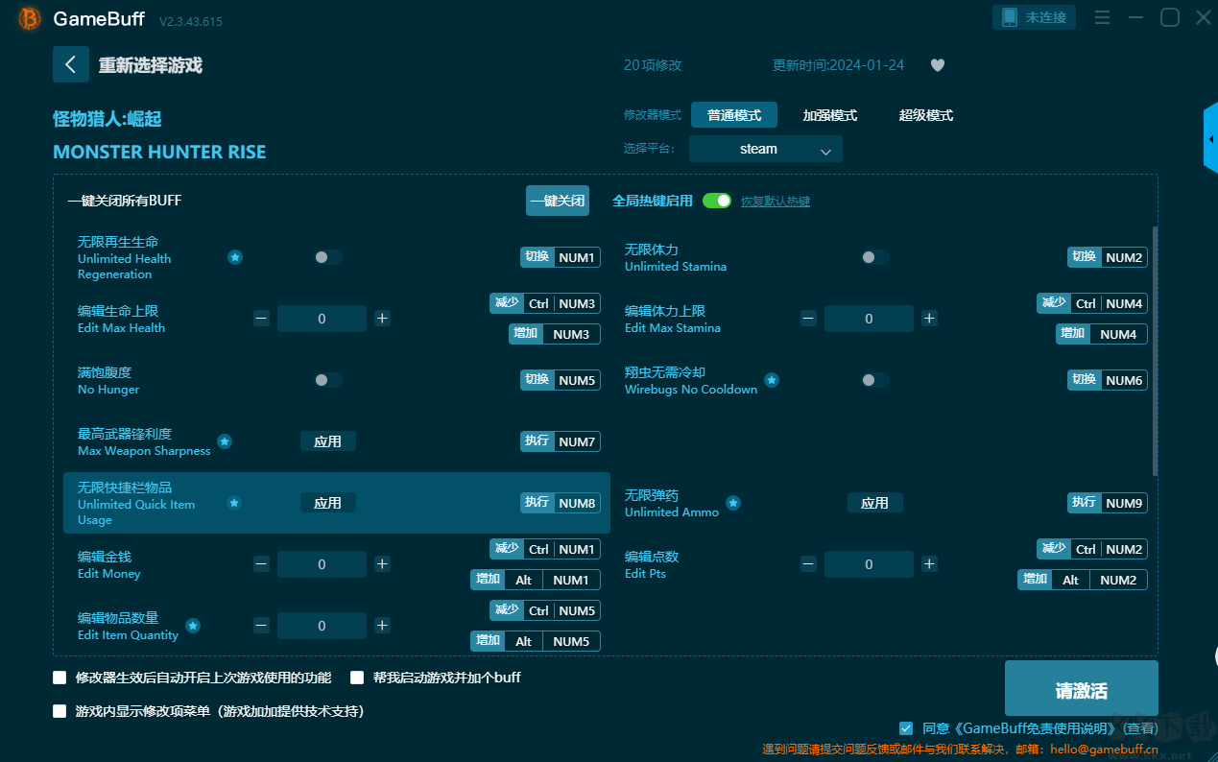Screen dimensions: 1218x762
Task: Click NUM1 hotkey for Unlimited Health Regeneration
Action: coord(561,257)
